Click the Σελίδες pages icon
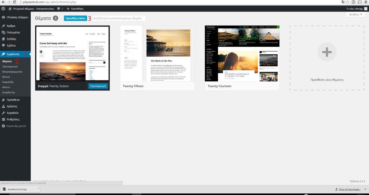This screenshot has height=195, width=369. (3, 39)
